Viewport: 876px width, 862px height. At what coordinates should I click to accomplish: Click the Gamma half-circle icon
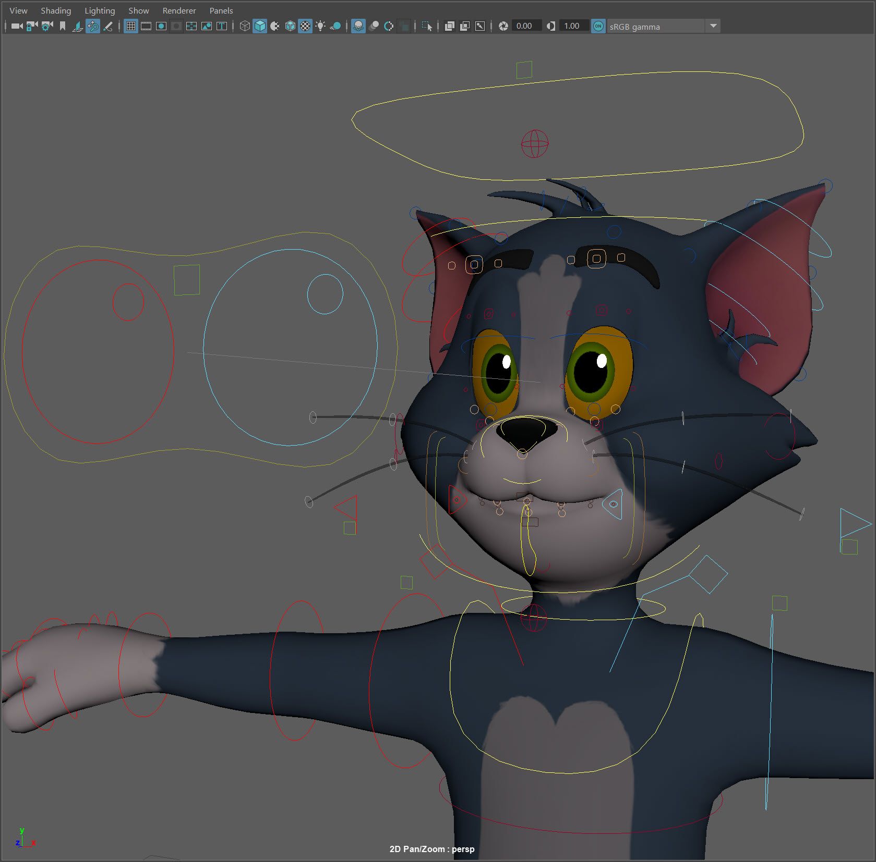pyautogui.click(x=550, y=26)
